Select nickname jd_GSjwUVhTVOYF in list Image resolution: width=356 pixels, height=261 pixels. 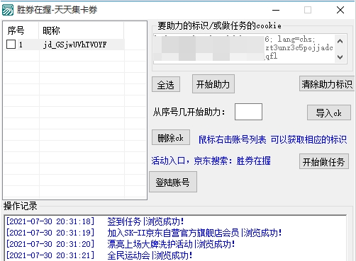pyautogui.click(x=74, y=45)
